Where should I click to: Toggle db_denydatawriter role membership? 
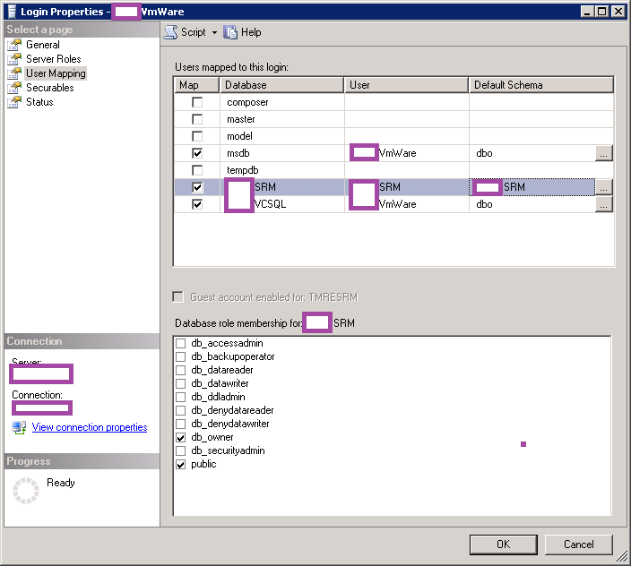[x=181, y=424]
